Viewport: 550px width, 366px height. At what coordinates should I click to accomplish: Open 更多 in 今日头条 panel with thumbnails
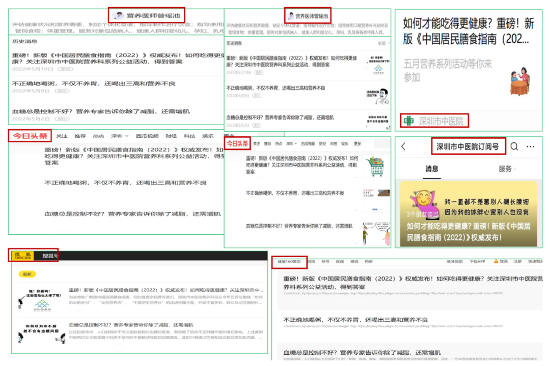pyautogui.click(x=357, y=143)
